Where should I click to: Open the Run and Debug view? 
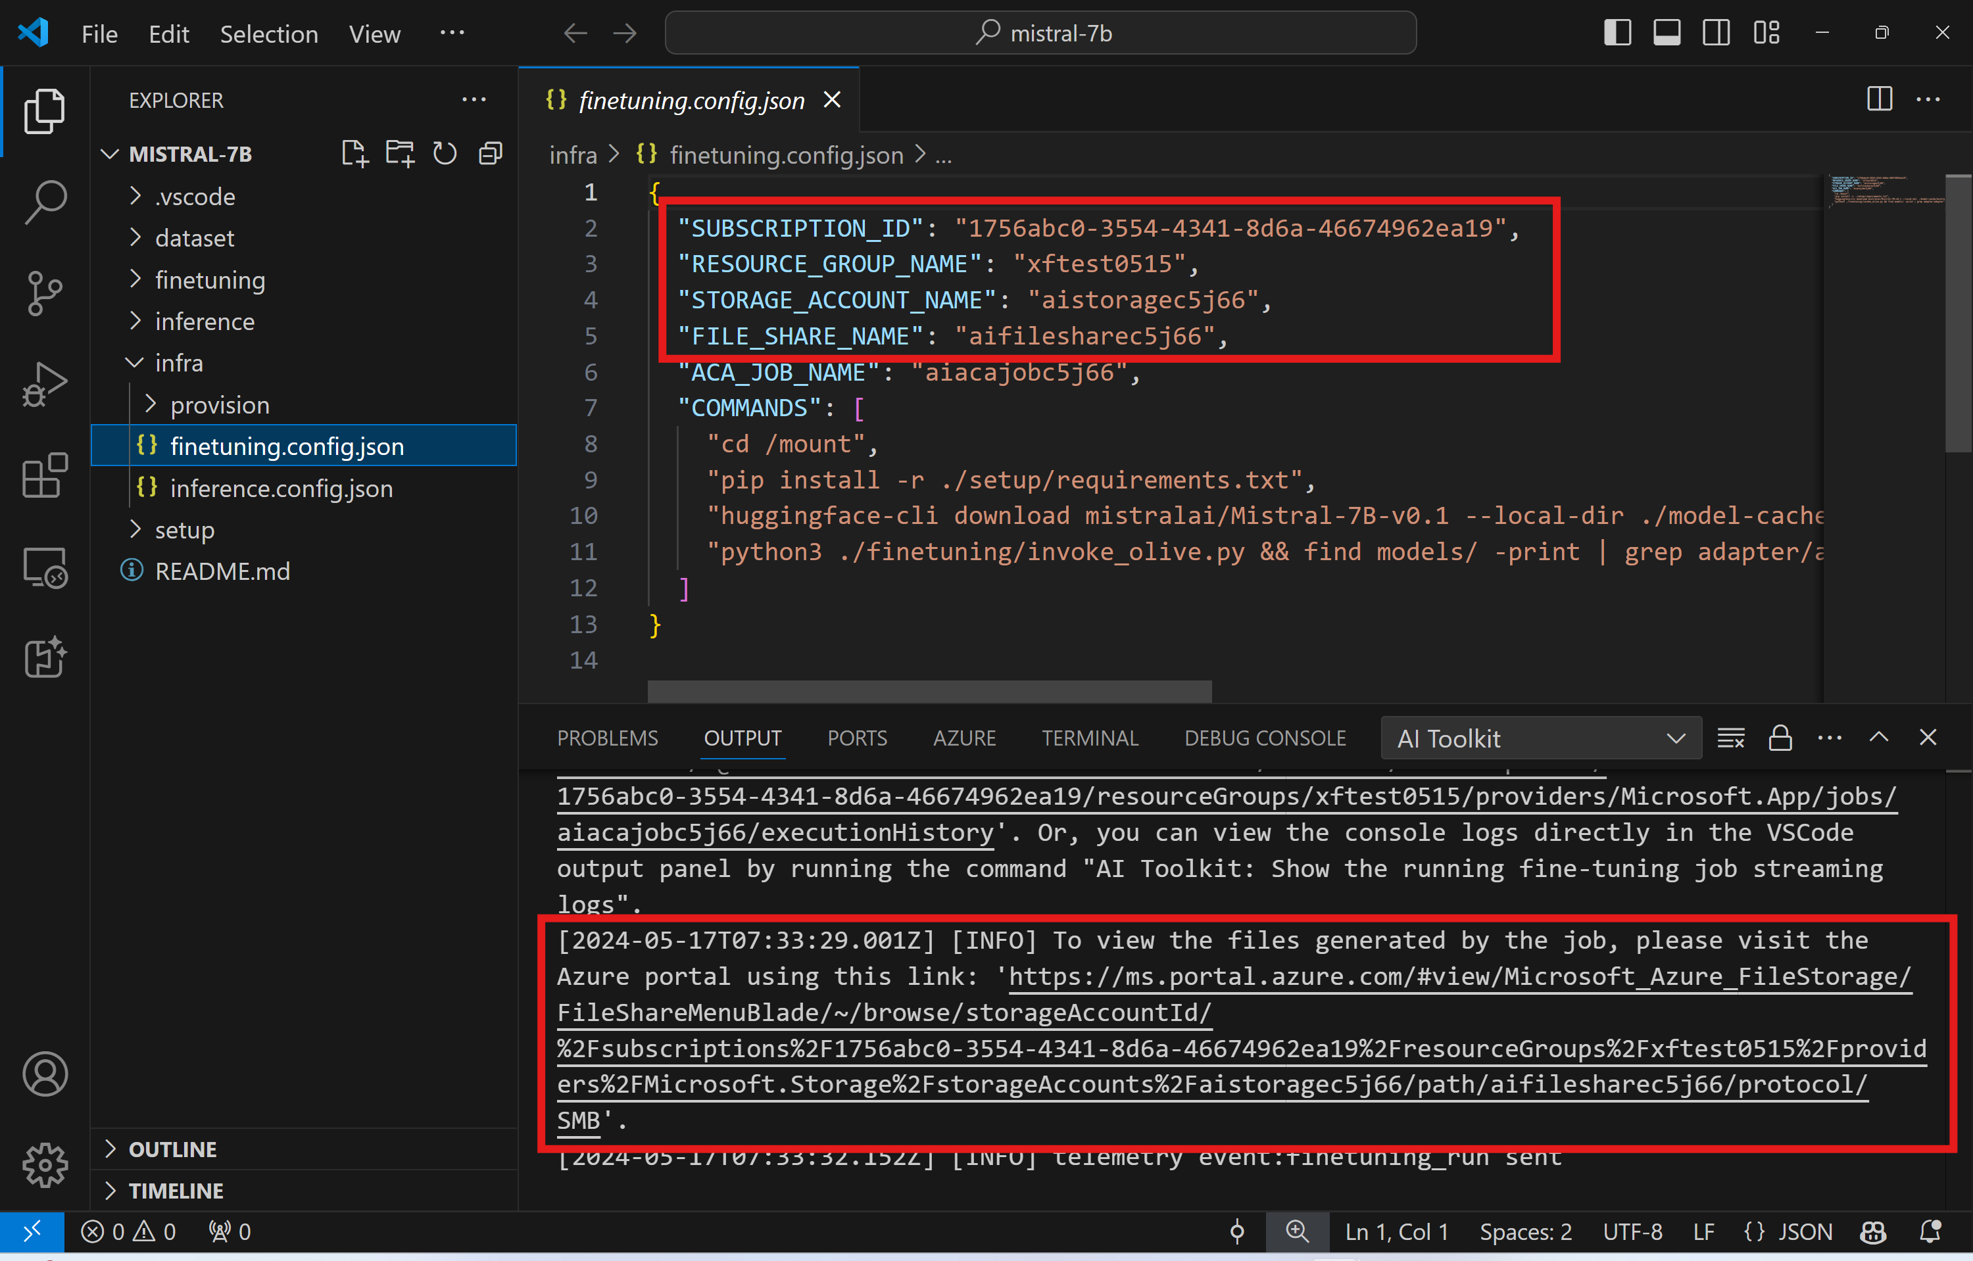[x=44, y=384]
